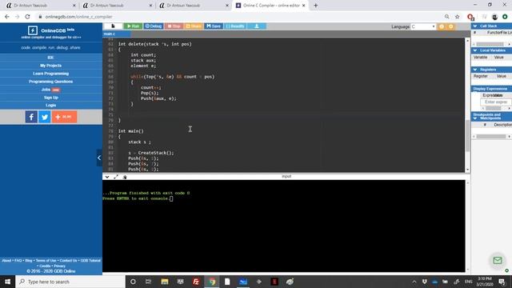Screen dimensions: 512x288
Task: Click the Type here to search box
Action: click(x=70, y=282)
